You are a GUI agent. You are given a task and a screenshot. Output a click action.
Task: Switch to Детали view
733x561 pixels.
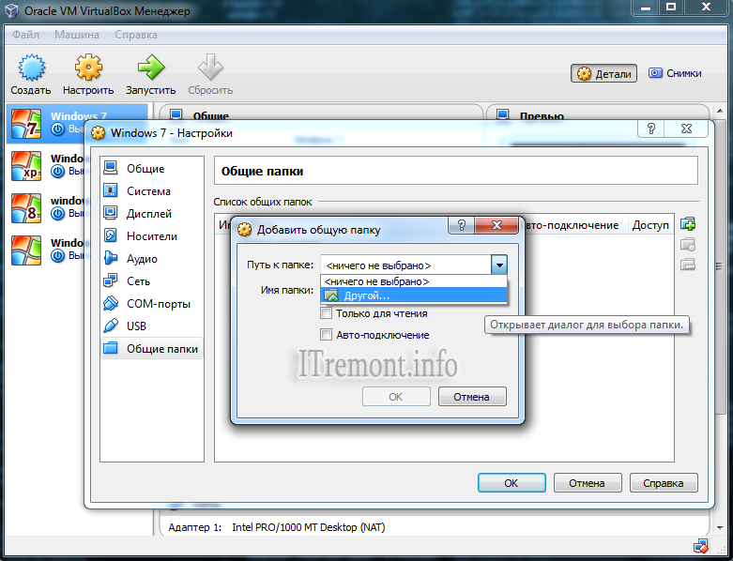pos(603,73)
